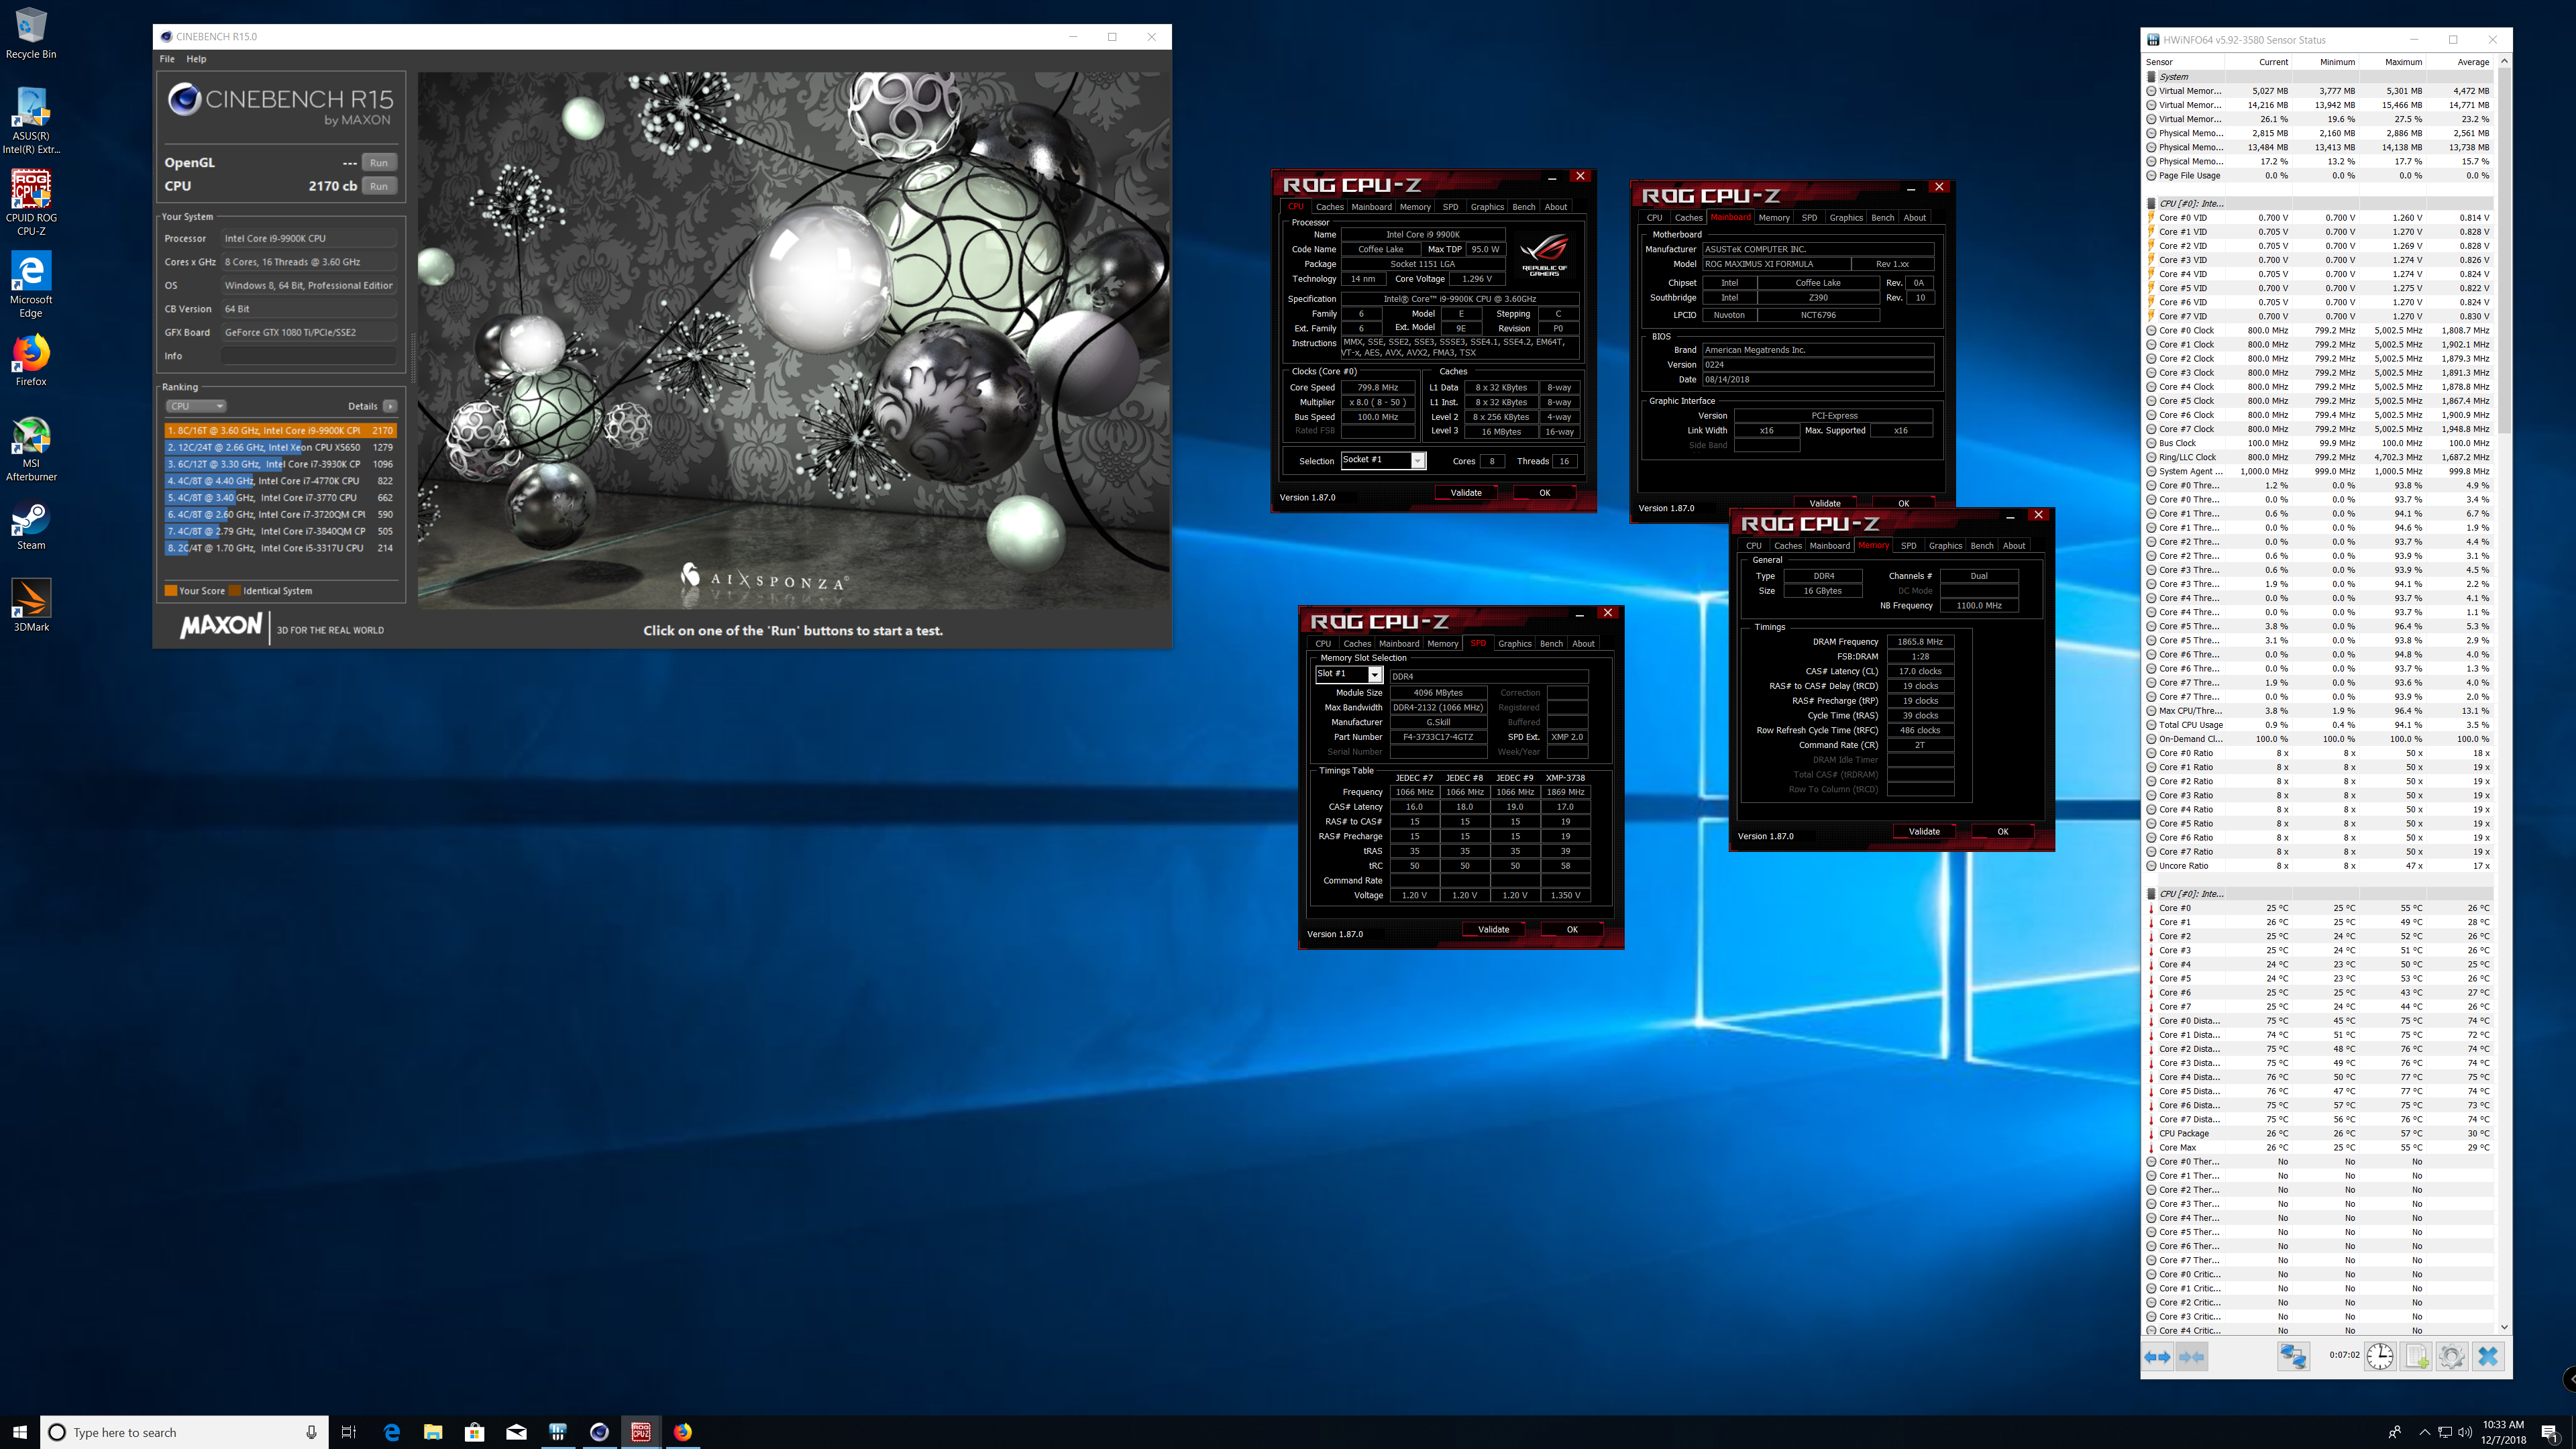The width and height of the screenshot is (2576, 1449).
Task: Open SPD tab in CPU-Z Memory window
Action: pyautogui.click(x=1908, y=546)
